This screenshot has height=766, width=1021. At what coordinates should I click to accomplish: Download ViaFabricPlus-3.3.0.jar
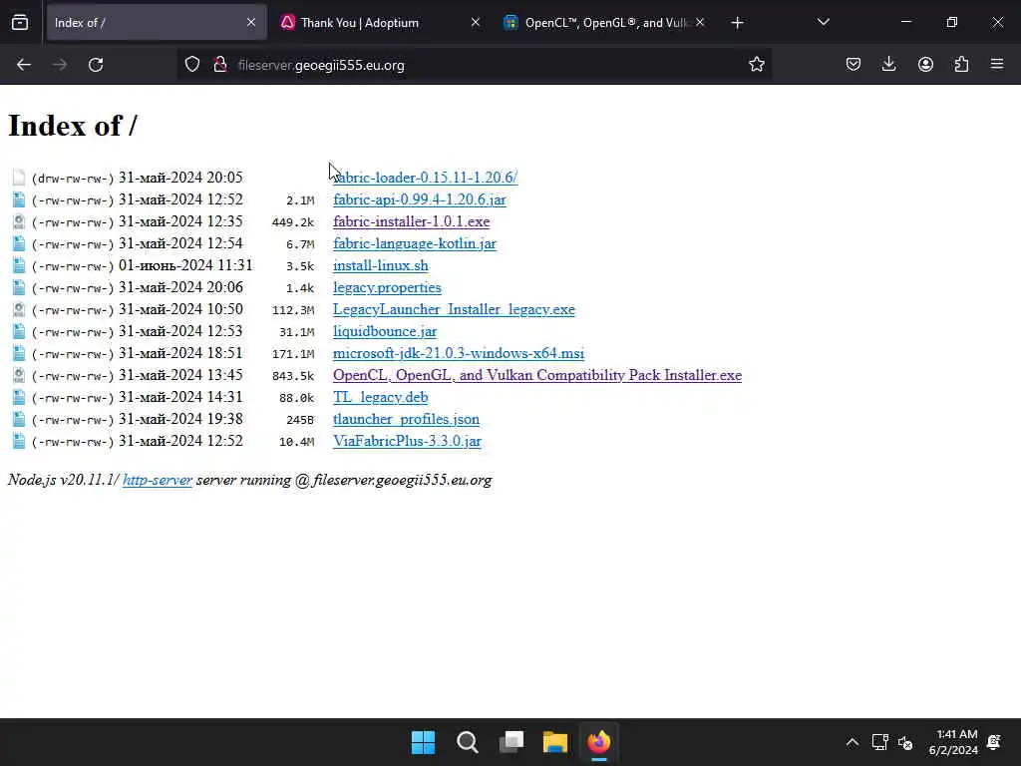407,441
